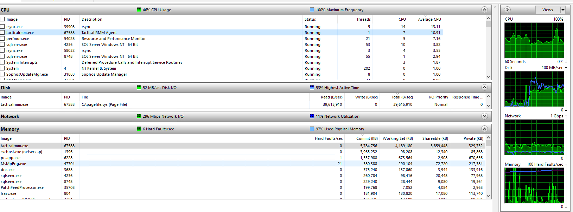Viewport: 573px width, 212px height.
Task: Select lsass.exe in Memory list
Action: [x=243, y=193]
